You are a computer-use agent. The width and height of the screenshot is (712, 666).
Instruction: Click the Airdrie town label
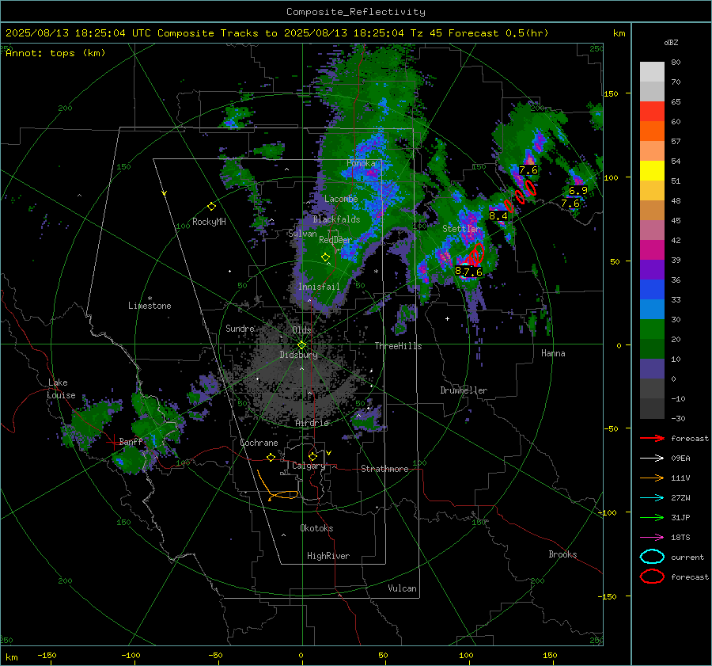[312, 423]
